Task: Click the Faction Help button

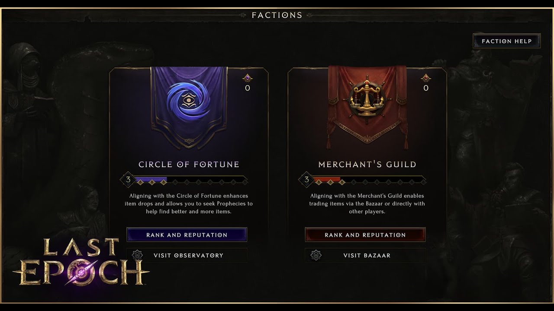Action: 506,41
